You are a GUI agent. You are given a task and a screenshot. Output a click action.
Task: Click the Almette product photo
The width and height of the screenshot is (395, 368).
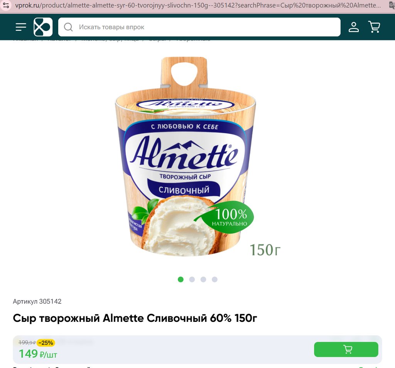click(x=186, y=162)
